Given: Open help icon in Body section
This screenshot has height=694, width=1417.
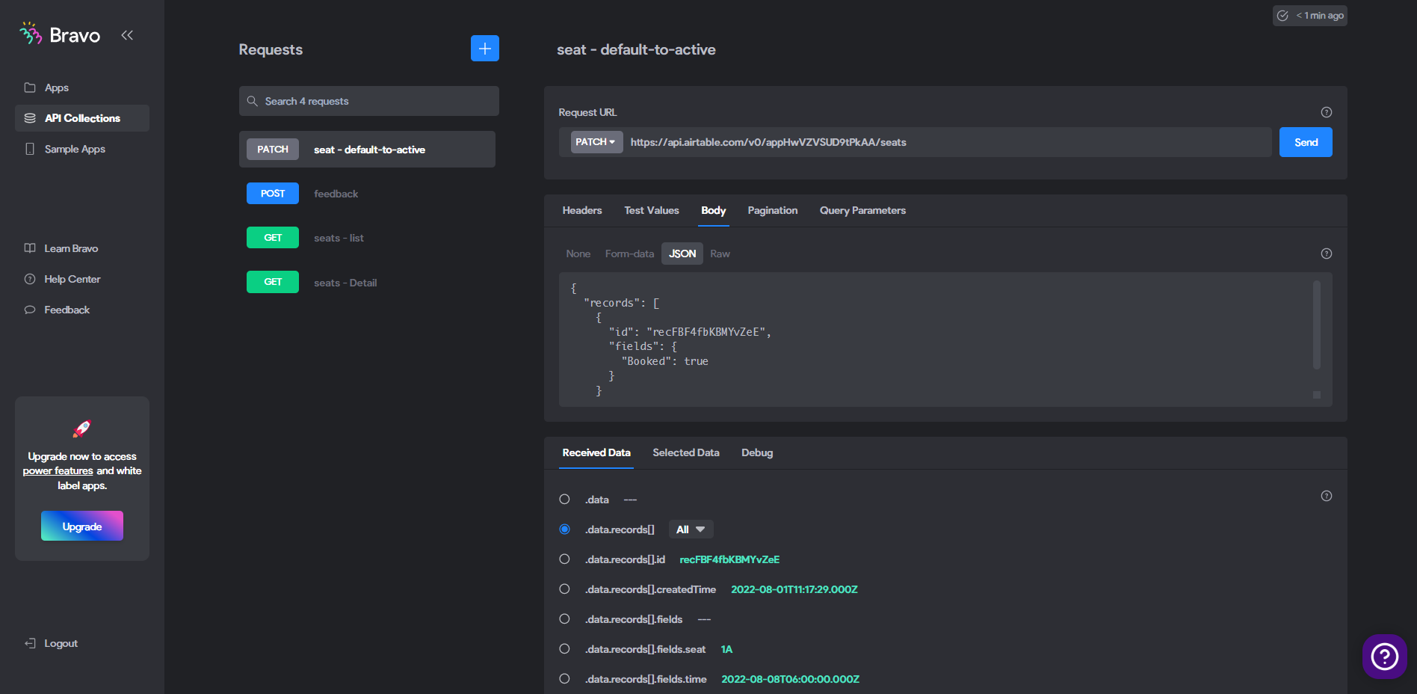Looking at the screenshot, I should pos(1327,254).
